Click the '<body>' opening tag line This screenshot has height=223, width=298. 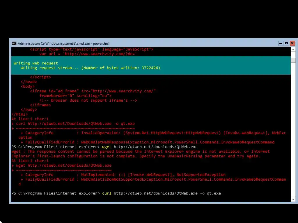pyautogui.click(x=28, y=87)
